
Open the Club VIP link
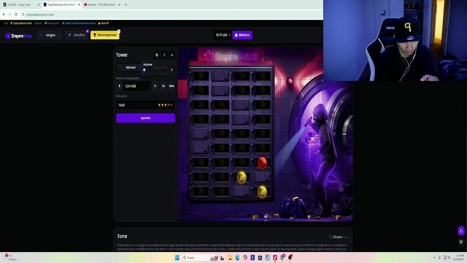click(x=103, y=23)
